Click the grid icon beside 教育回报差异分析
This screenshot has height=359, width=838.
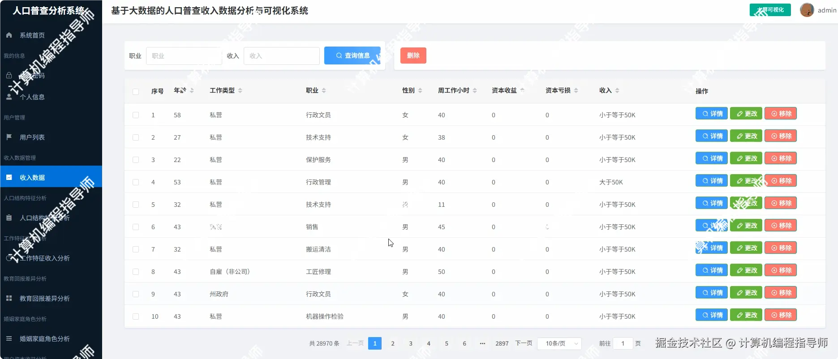[9, 298]
